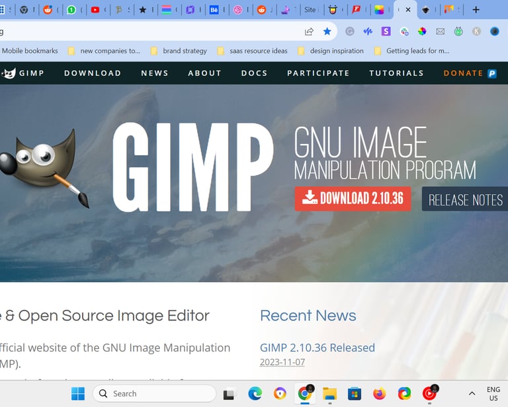Open the green round extension icon
508x407 pixels.
pos(458,31)
